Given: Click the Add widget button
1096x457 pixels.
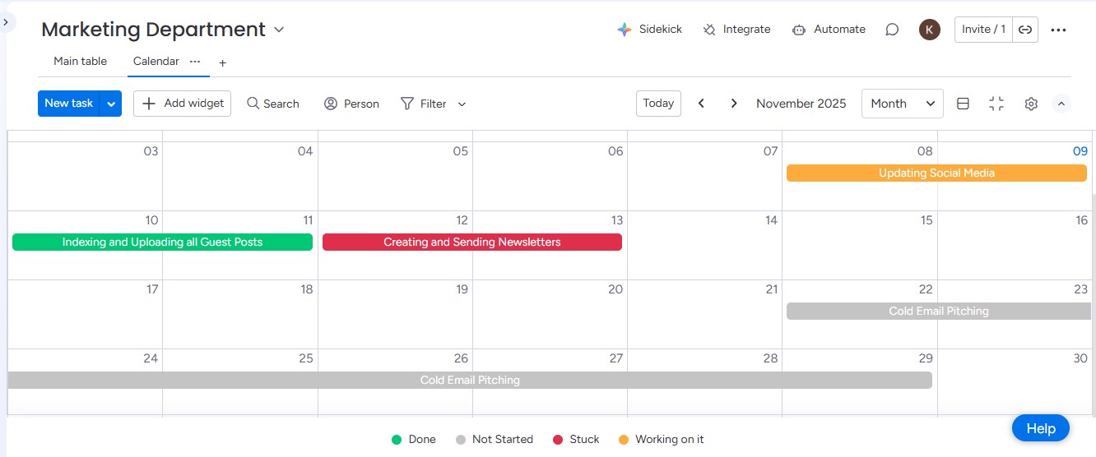Looking at the screenshot, I should [183, 104].
